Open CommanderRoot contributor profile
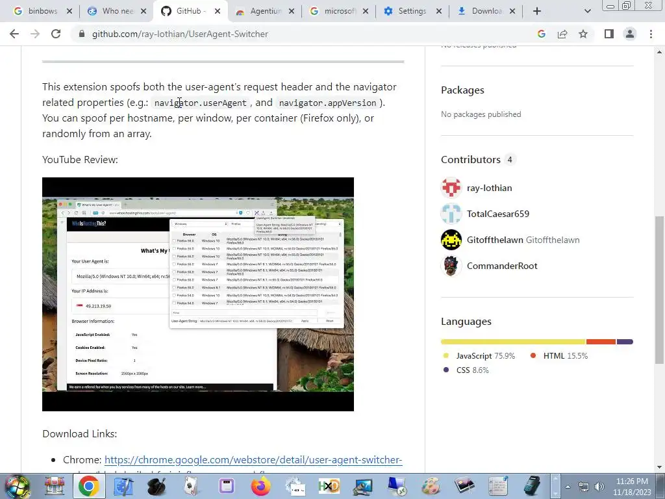This screenshot has height=499, width=665. [x=502, y=266]
